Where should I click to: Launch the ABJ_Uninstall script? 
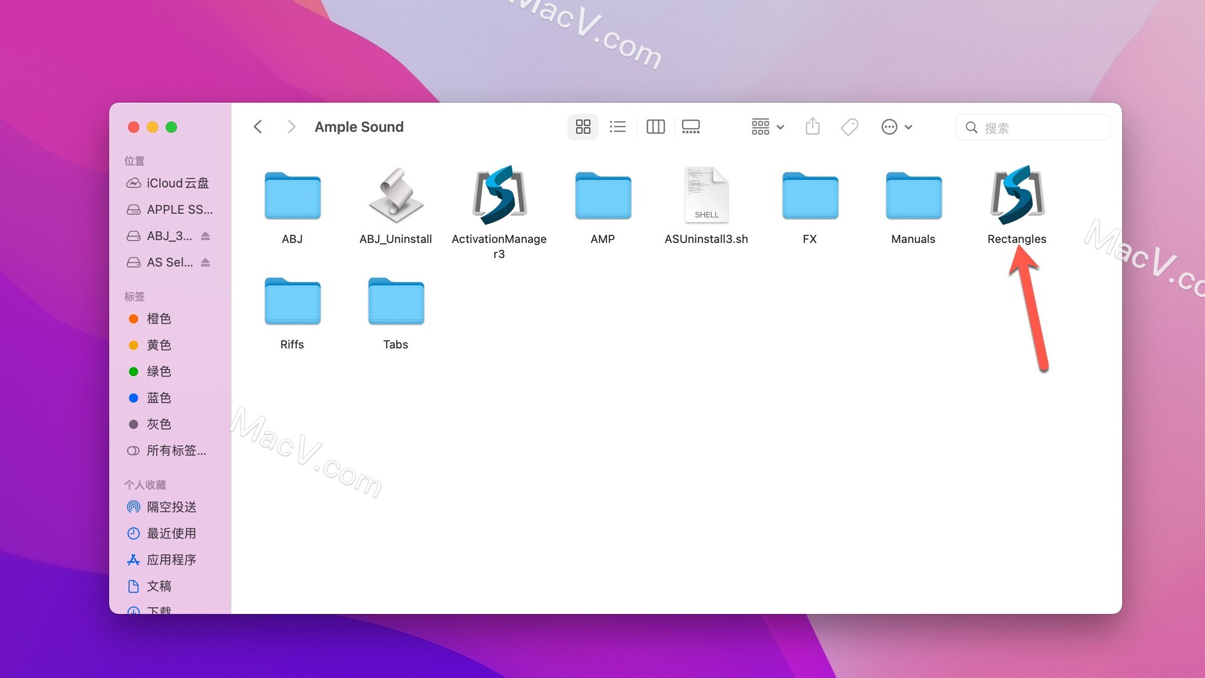click(396, 195)
